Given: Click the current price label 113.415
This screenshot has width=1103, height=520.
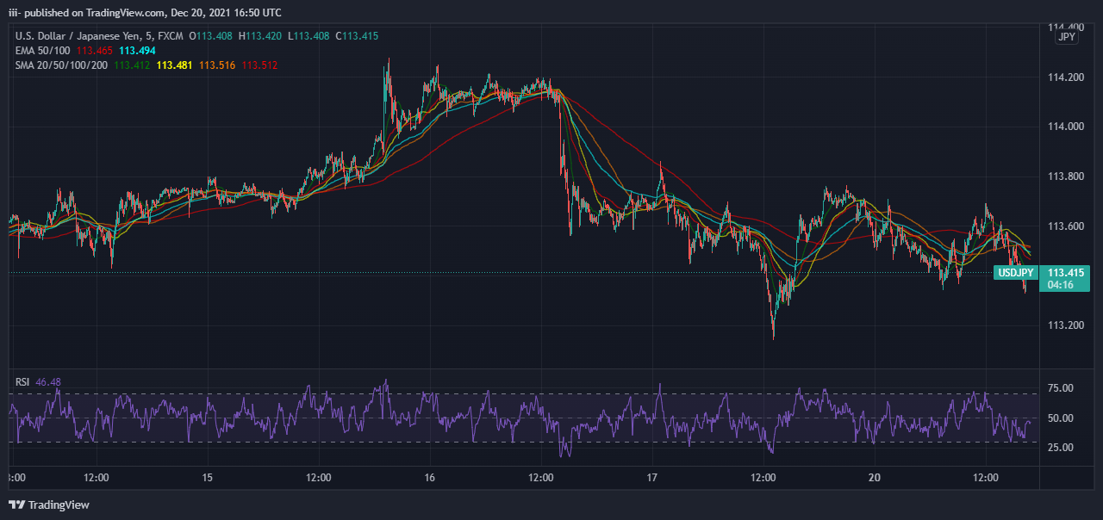Looking at the screenshot, I should tap(1064, 272).
